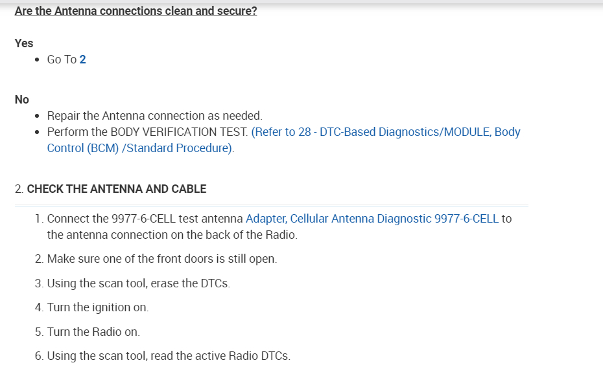603x387 pixels.
Task: Click the Turn the ignition on step
Action: pos(97,307)
